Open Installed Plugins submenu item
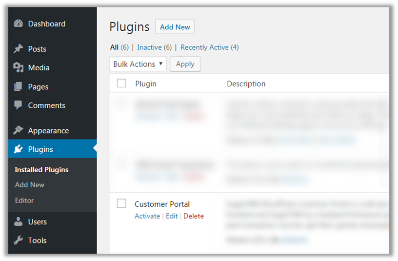Screen dimensions: 398x261 [x=41, y=170]
